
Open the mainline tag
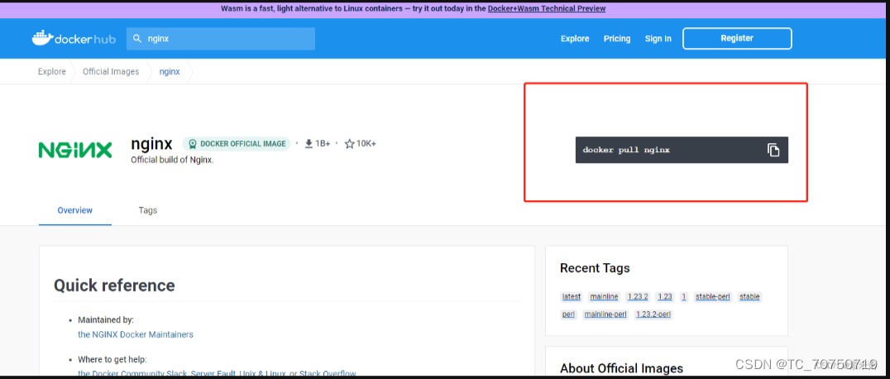(604, 296)
